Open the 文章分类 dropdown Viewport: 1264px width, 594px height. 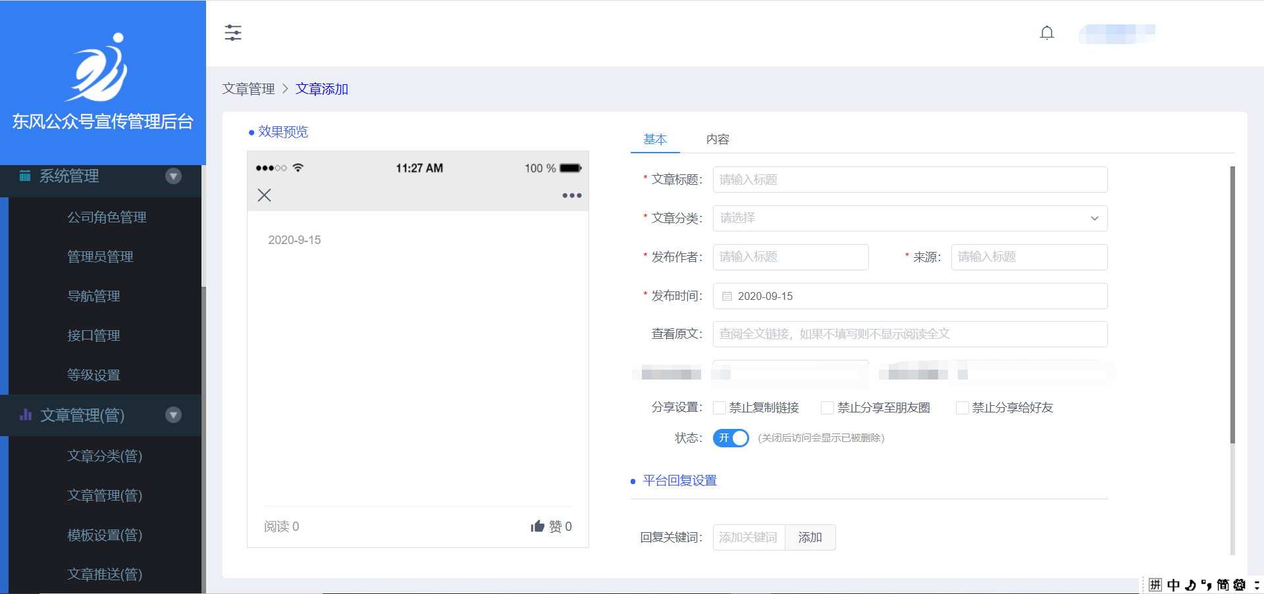coord(910,218)
